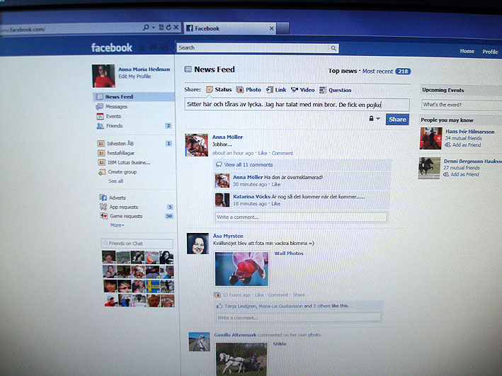The width and height of the screenshot is (502, 376).
Task: Click the Events calendar sidebar icon
Action: (100, 116)
